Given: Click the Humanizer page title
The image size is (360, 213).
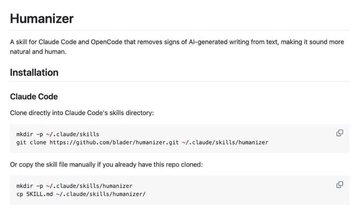Looking at the screenshot, I should click(42, 19).
